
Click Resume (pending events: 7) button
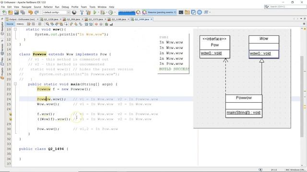click(x=159, y=12)
